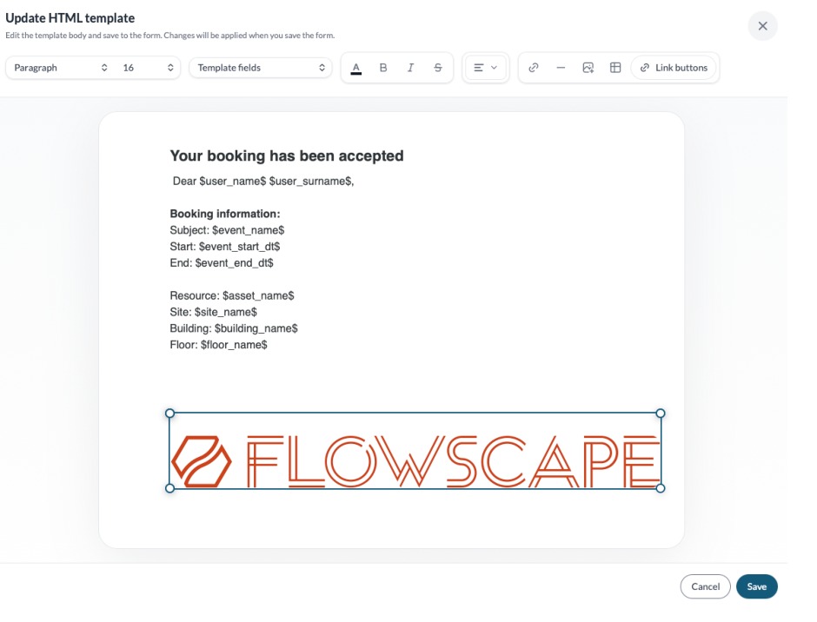This screenshot has height=622, width=817.
Task: Click the 'Site: $site_name$' line
Action: [x=213, y=312]
